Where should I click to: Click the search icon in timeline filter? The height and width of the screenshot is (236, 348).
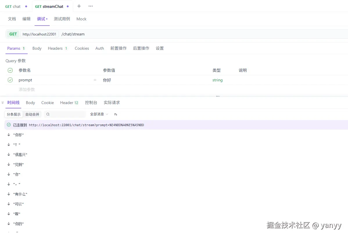click(48, 114)
